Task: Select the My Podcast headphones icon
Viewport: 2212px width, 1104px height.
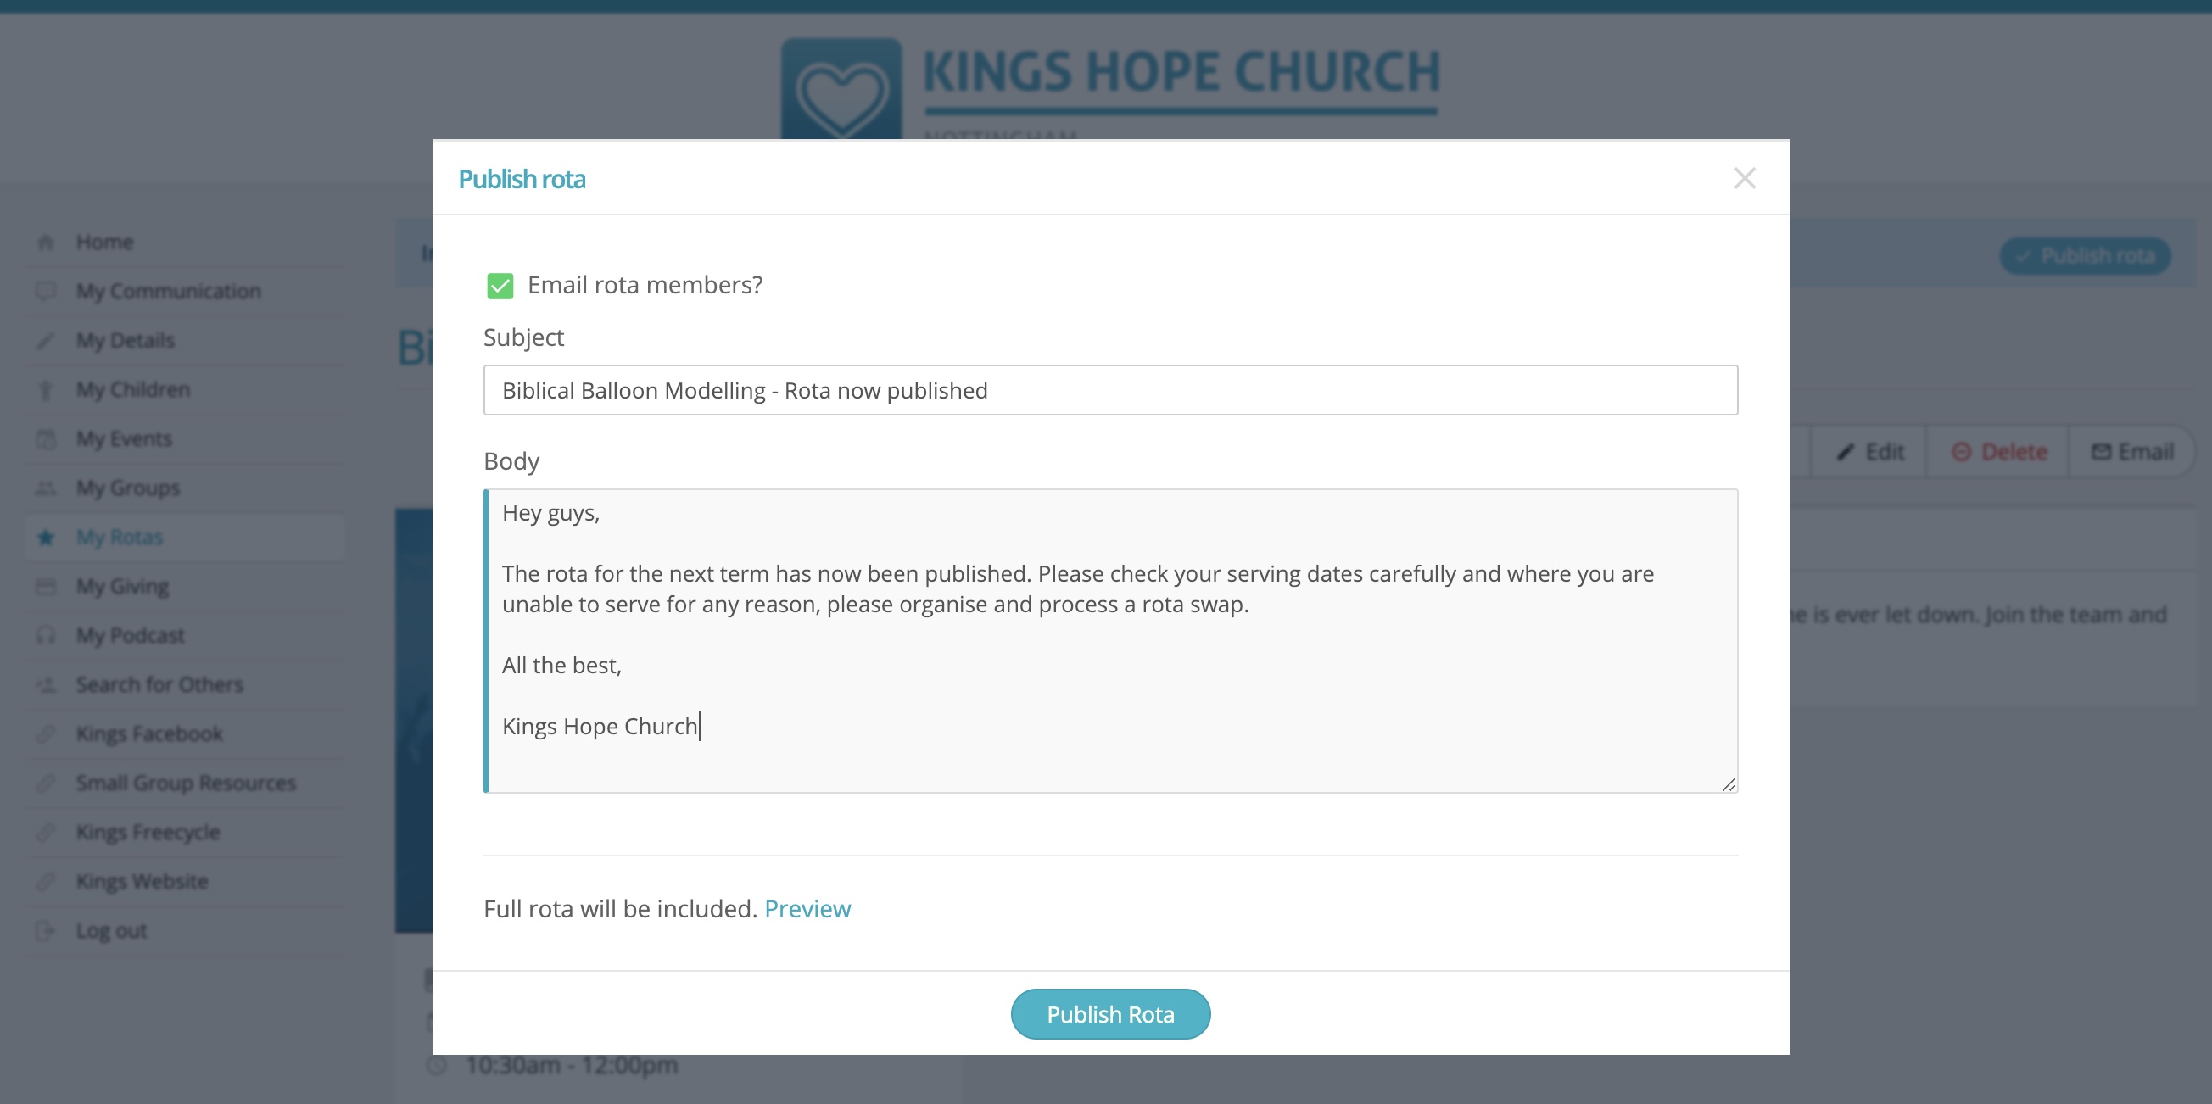Action: point(47,634)
